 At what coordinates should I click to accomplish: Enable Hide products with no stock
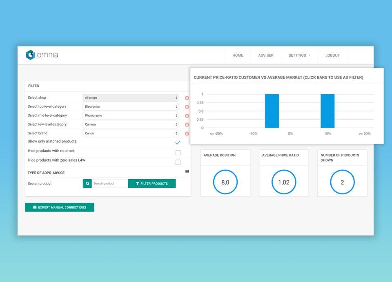[178, 153]
